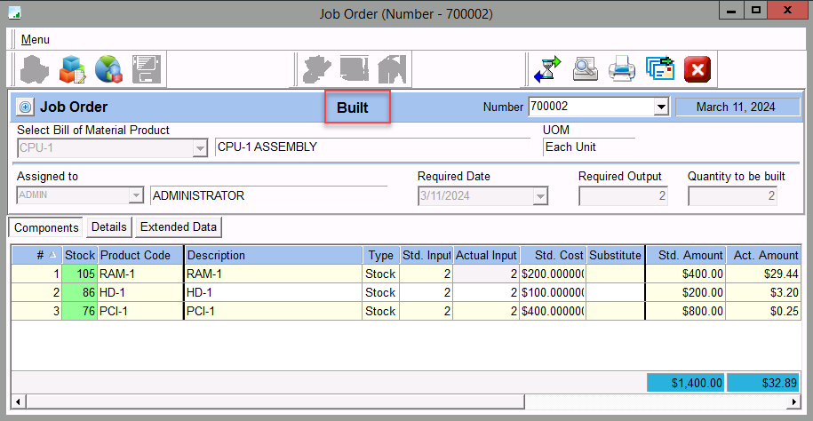813x421 pixels.
Task: Expand the Assigned to dropdown
Action: coord(136,195)
